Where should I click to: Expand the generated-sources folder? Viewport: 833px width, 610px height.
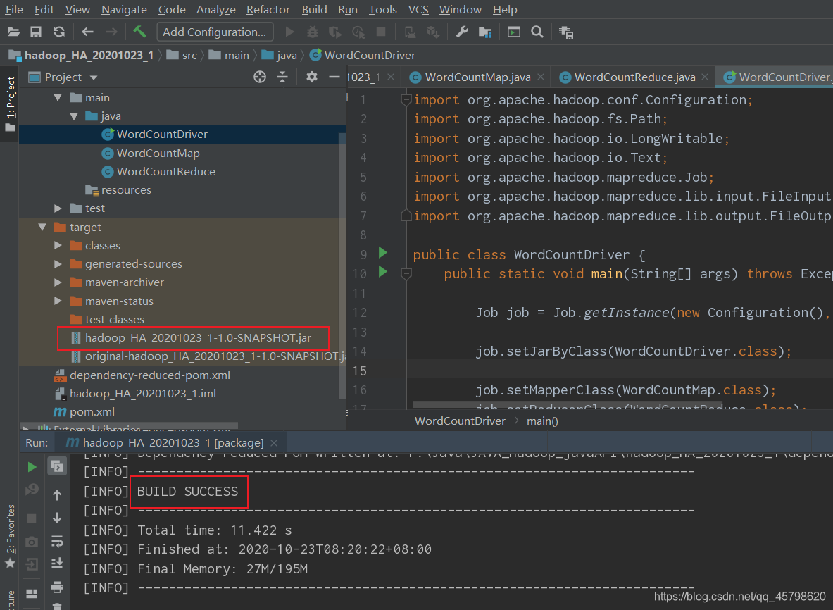point(58,264)
